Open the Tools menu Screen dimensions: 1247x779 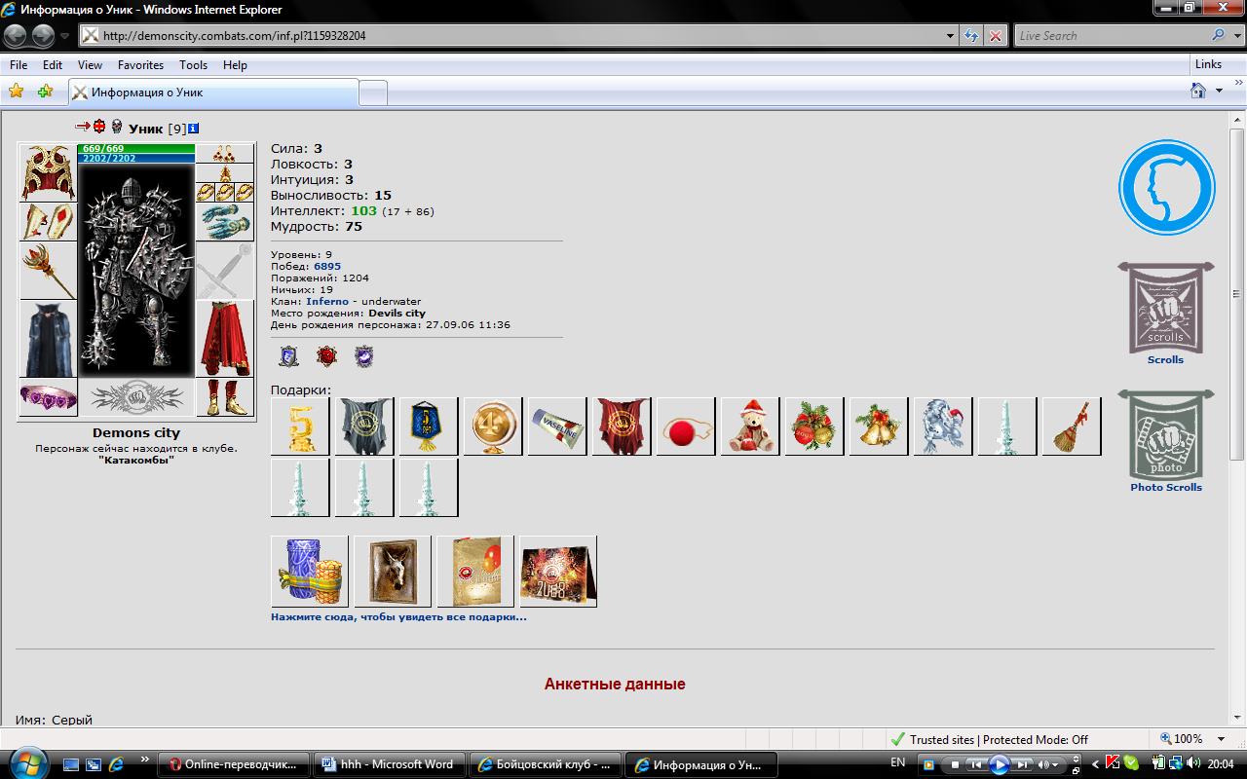193,65
